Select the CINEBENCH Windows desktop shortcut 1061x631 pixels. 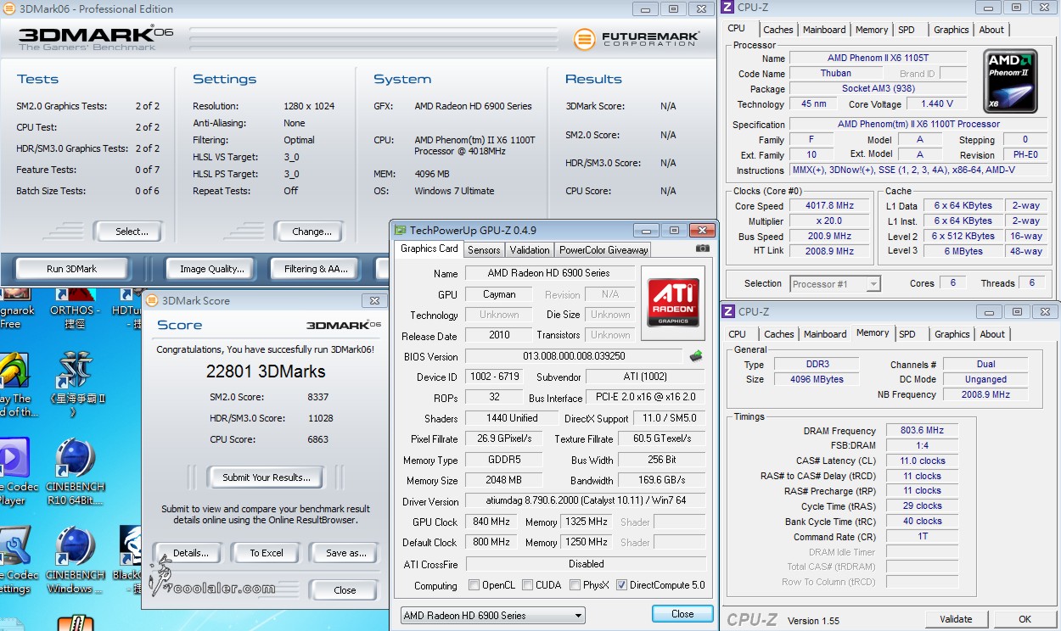click(x=76, y=560)
